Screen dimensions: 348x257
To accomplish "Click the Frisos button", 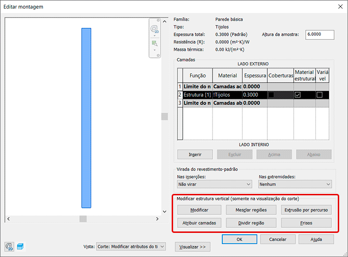I will coord(306,223).
